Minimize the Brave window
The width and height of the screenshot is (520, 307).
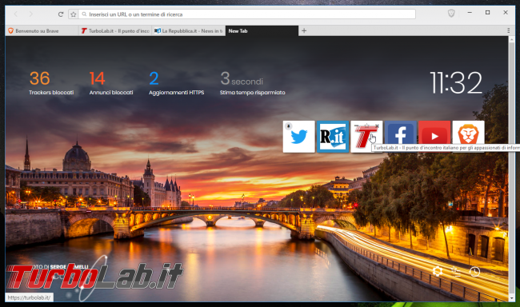click(470, 12)
